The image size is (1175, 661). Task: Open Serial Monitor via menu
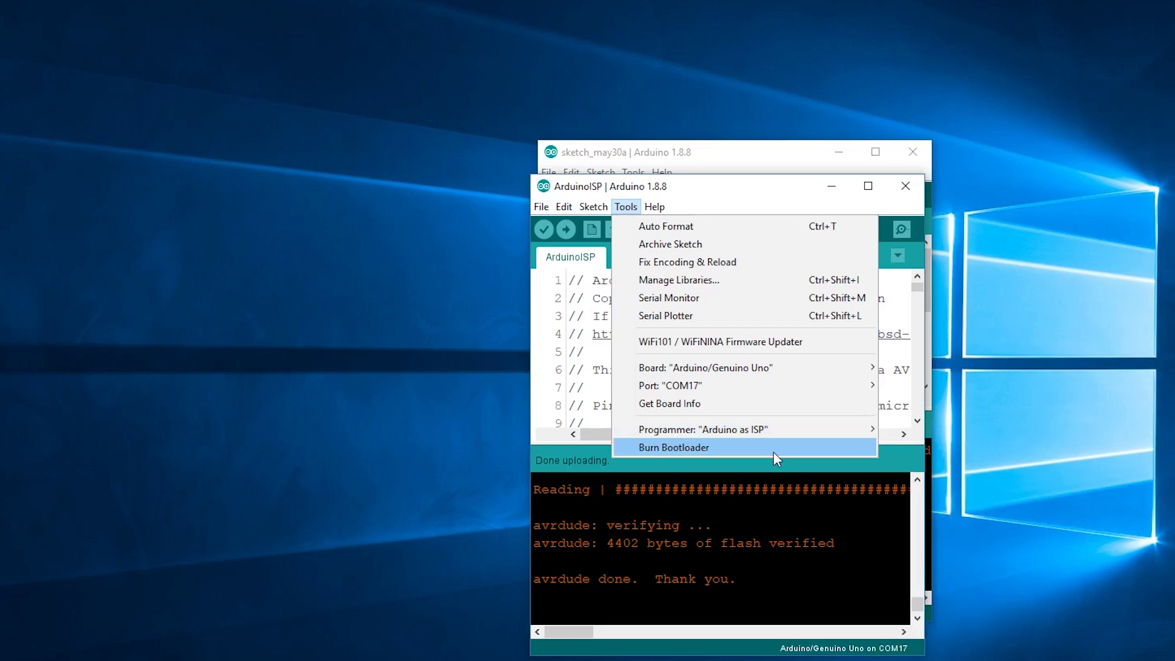(669, 298)
